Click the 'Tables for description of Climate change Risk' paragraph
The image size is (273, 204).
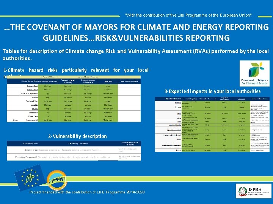(x=135, y=54)
